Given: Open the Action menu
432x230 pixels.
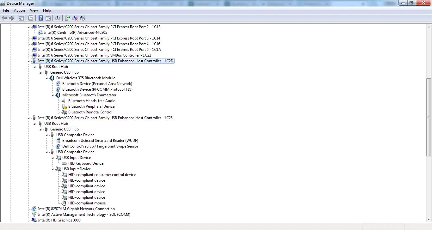Looking at the screenshot, I should [19, 10].
